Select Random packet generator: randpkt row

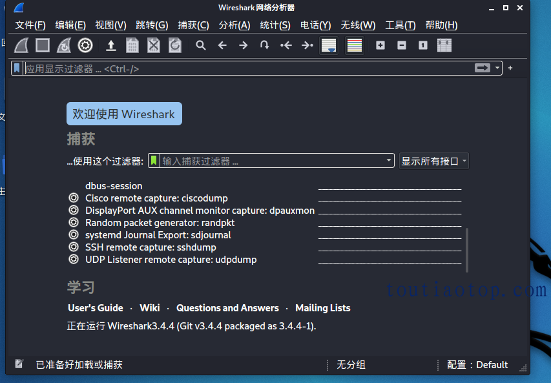[x=265, y=223]
